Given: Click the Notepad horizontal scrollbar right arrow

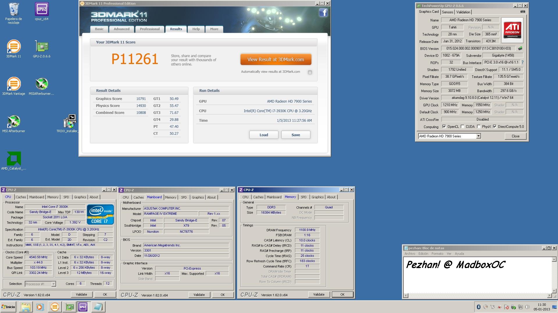Looking at the screenshot, I should click(549, 295).
